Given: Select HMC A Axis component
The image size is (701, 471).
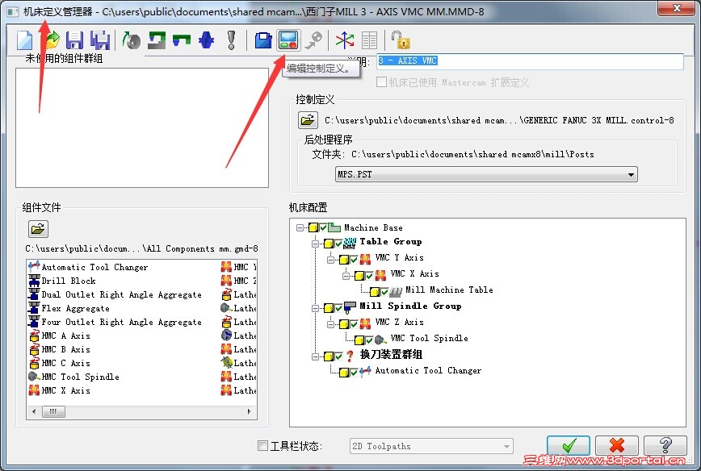Looking at the screenshot, I should (60, 336).
